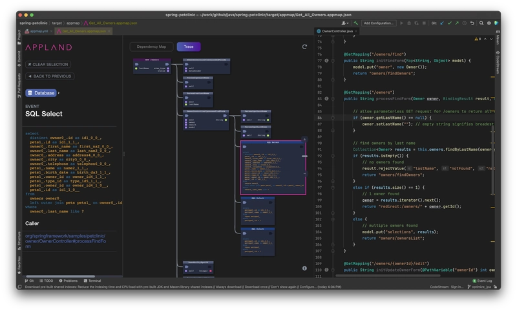Click gutter icon beside processFindForm line 83

click(x=326, y=99)
